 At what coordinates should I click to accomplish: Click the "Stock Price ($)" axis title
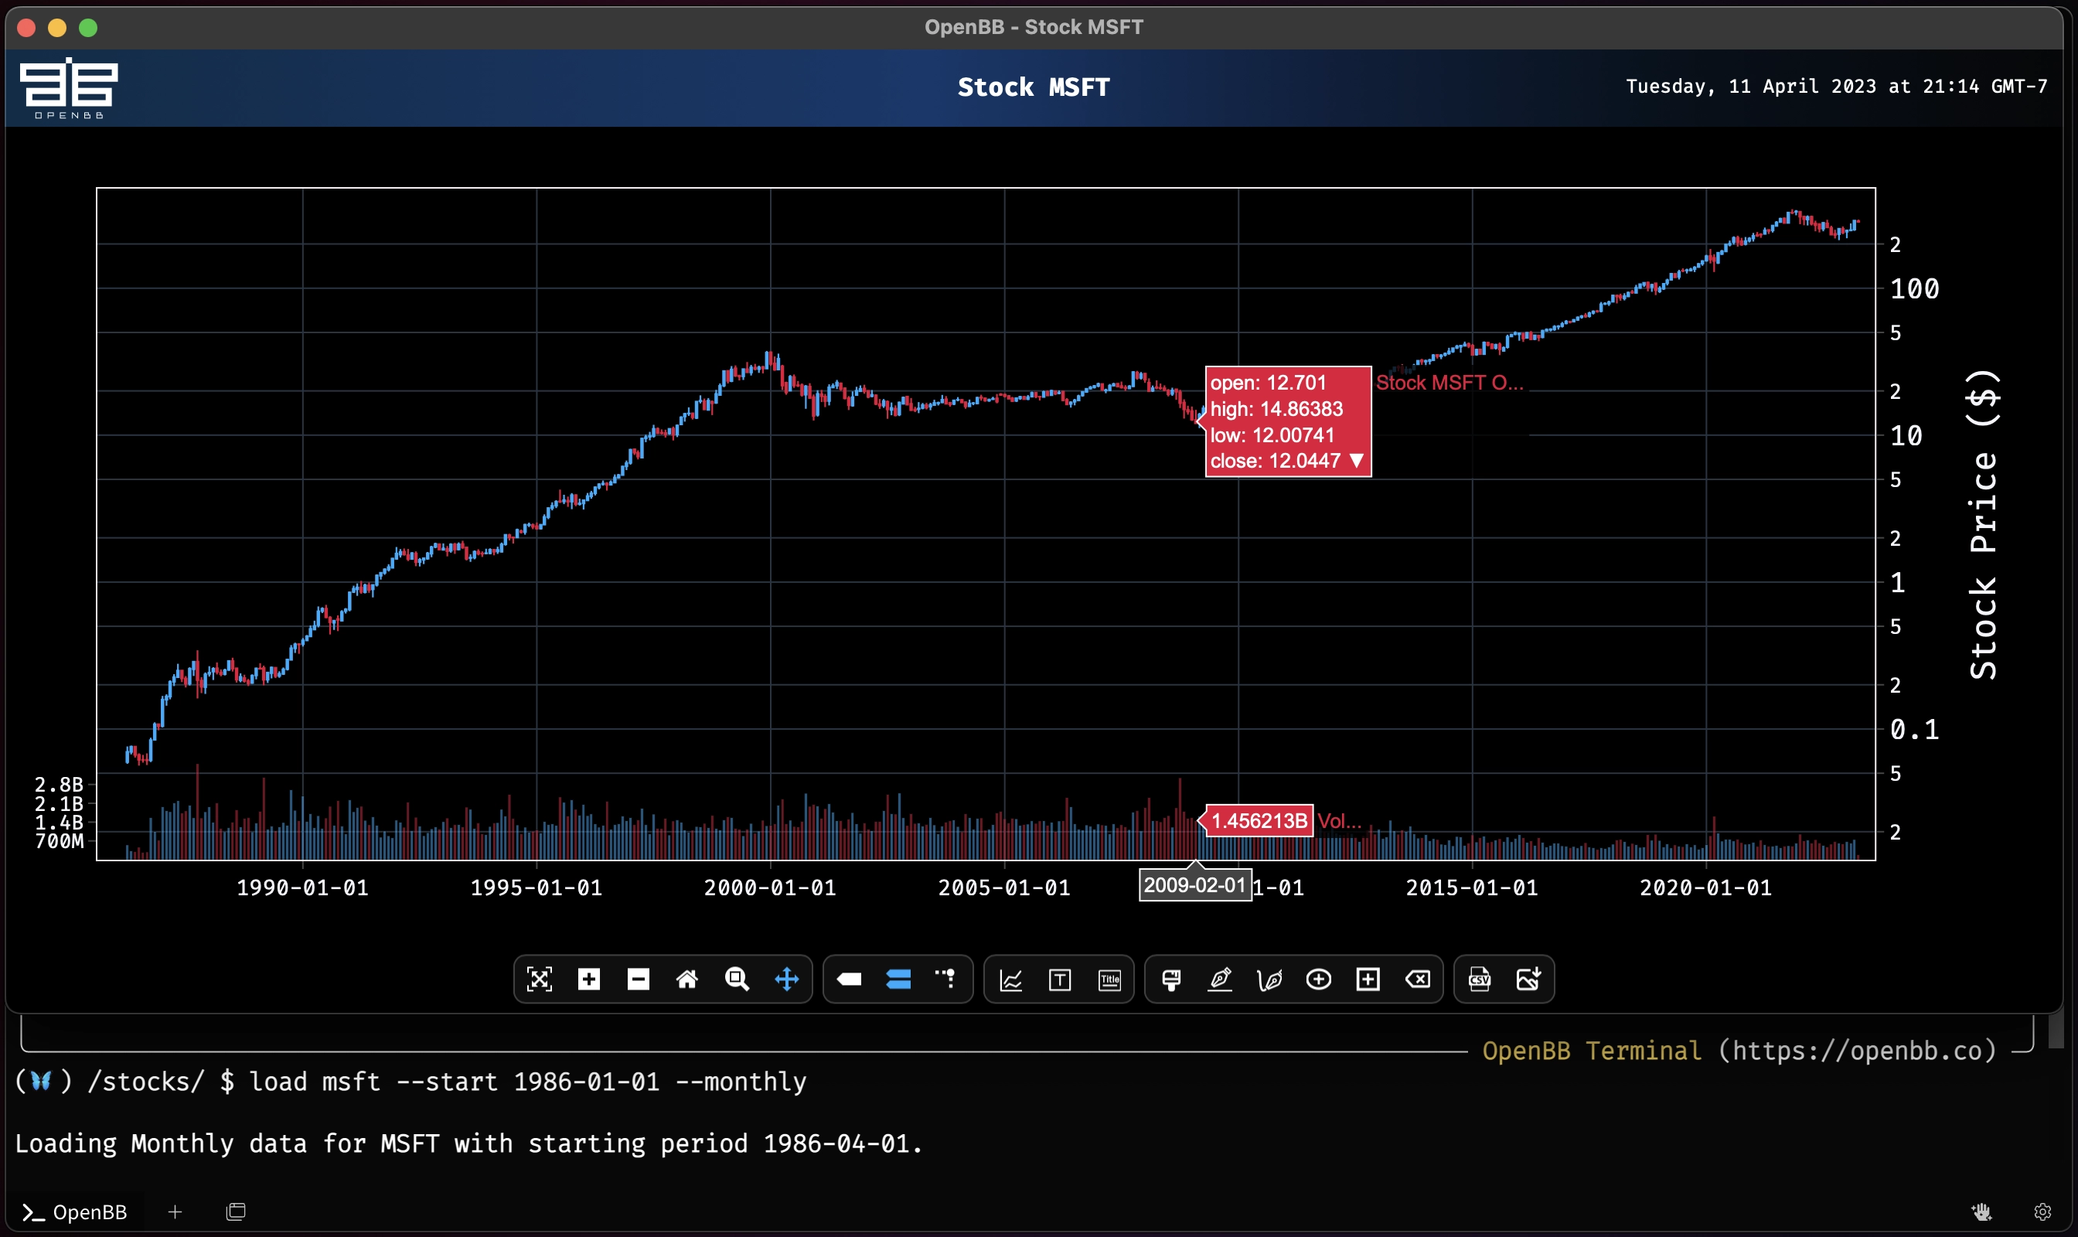pos(1983,524)
